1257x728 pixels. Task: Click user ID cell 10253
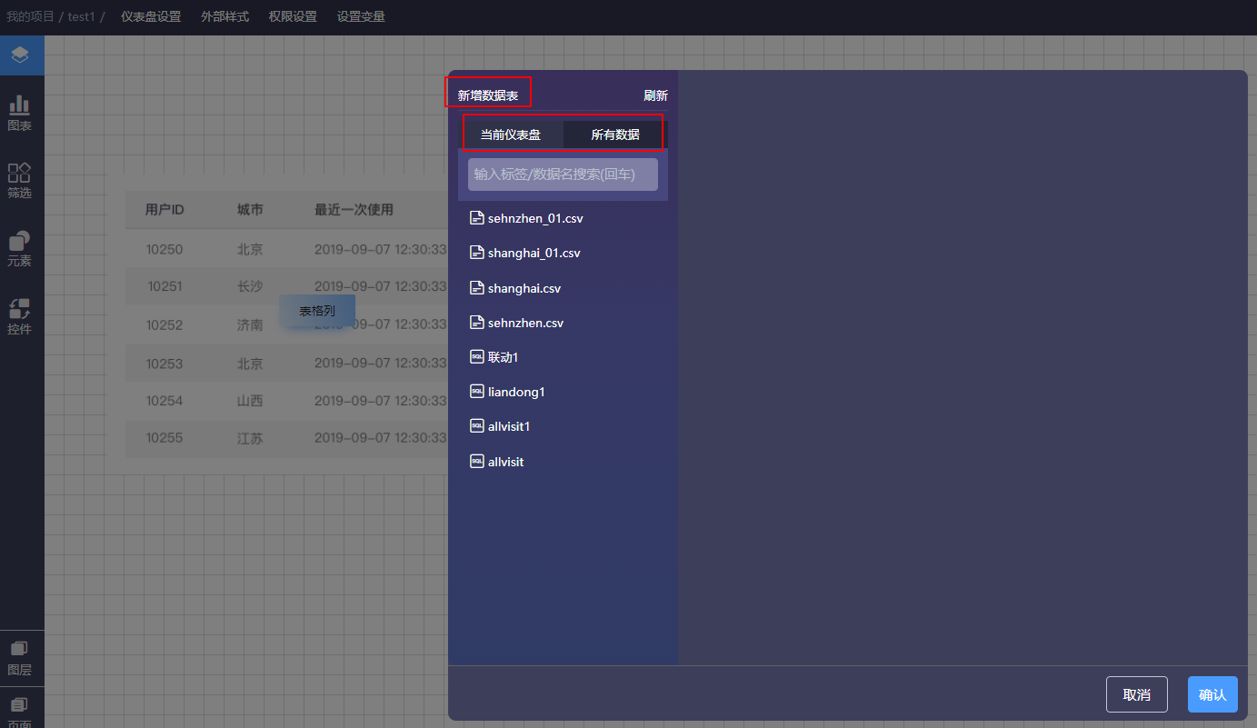[x=165, y=364]
